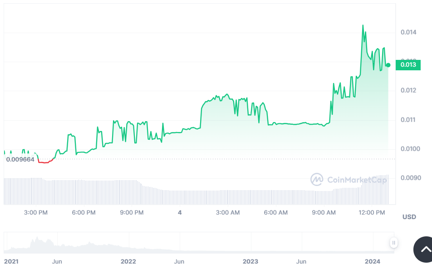Select the 9:00 PM time axis label

pos(132,212)
